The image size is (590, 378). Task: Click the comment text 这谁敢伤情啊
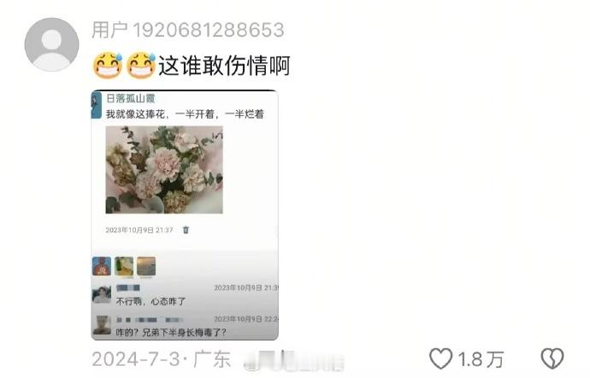(x=224, y=66)
